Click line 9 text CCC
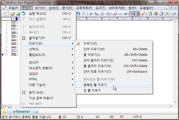The height and width of the screenshot is (120, 179). coord(13,51)
